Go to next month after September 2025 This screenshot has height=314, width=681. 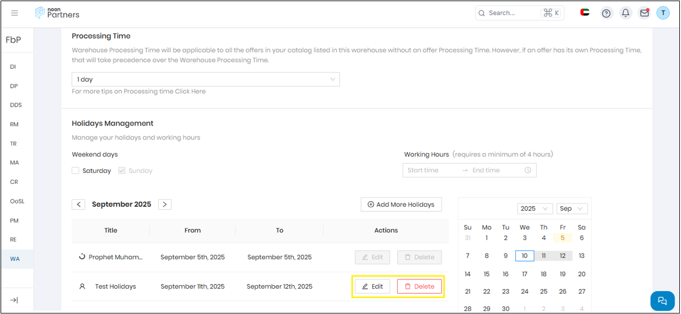point(164,205)
